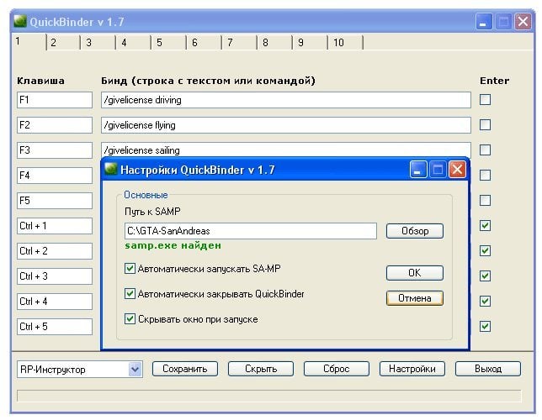Click the Enter column header
The height and width of the screenshot is (420, 542).
pyautogui.click(x=494, y=81)
